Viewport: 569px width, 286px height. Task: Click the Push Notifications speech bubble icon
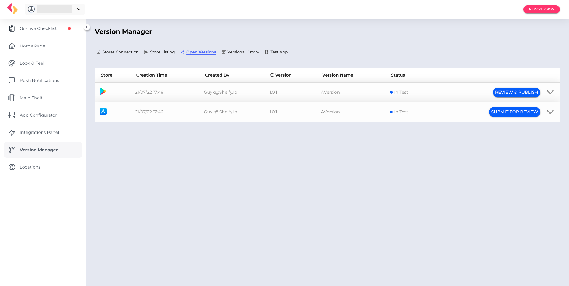coord(12,80)
